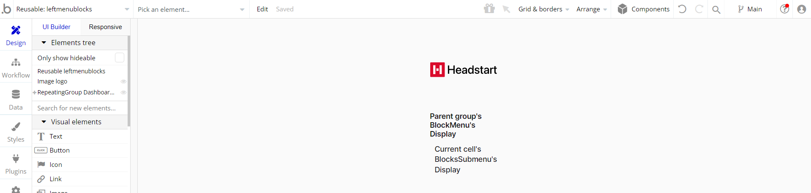This screenshot has height=193, width=811.
Task: Go to the Data section
Action: (16, 100)
